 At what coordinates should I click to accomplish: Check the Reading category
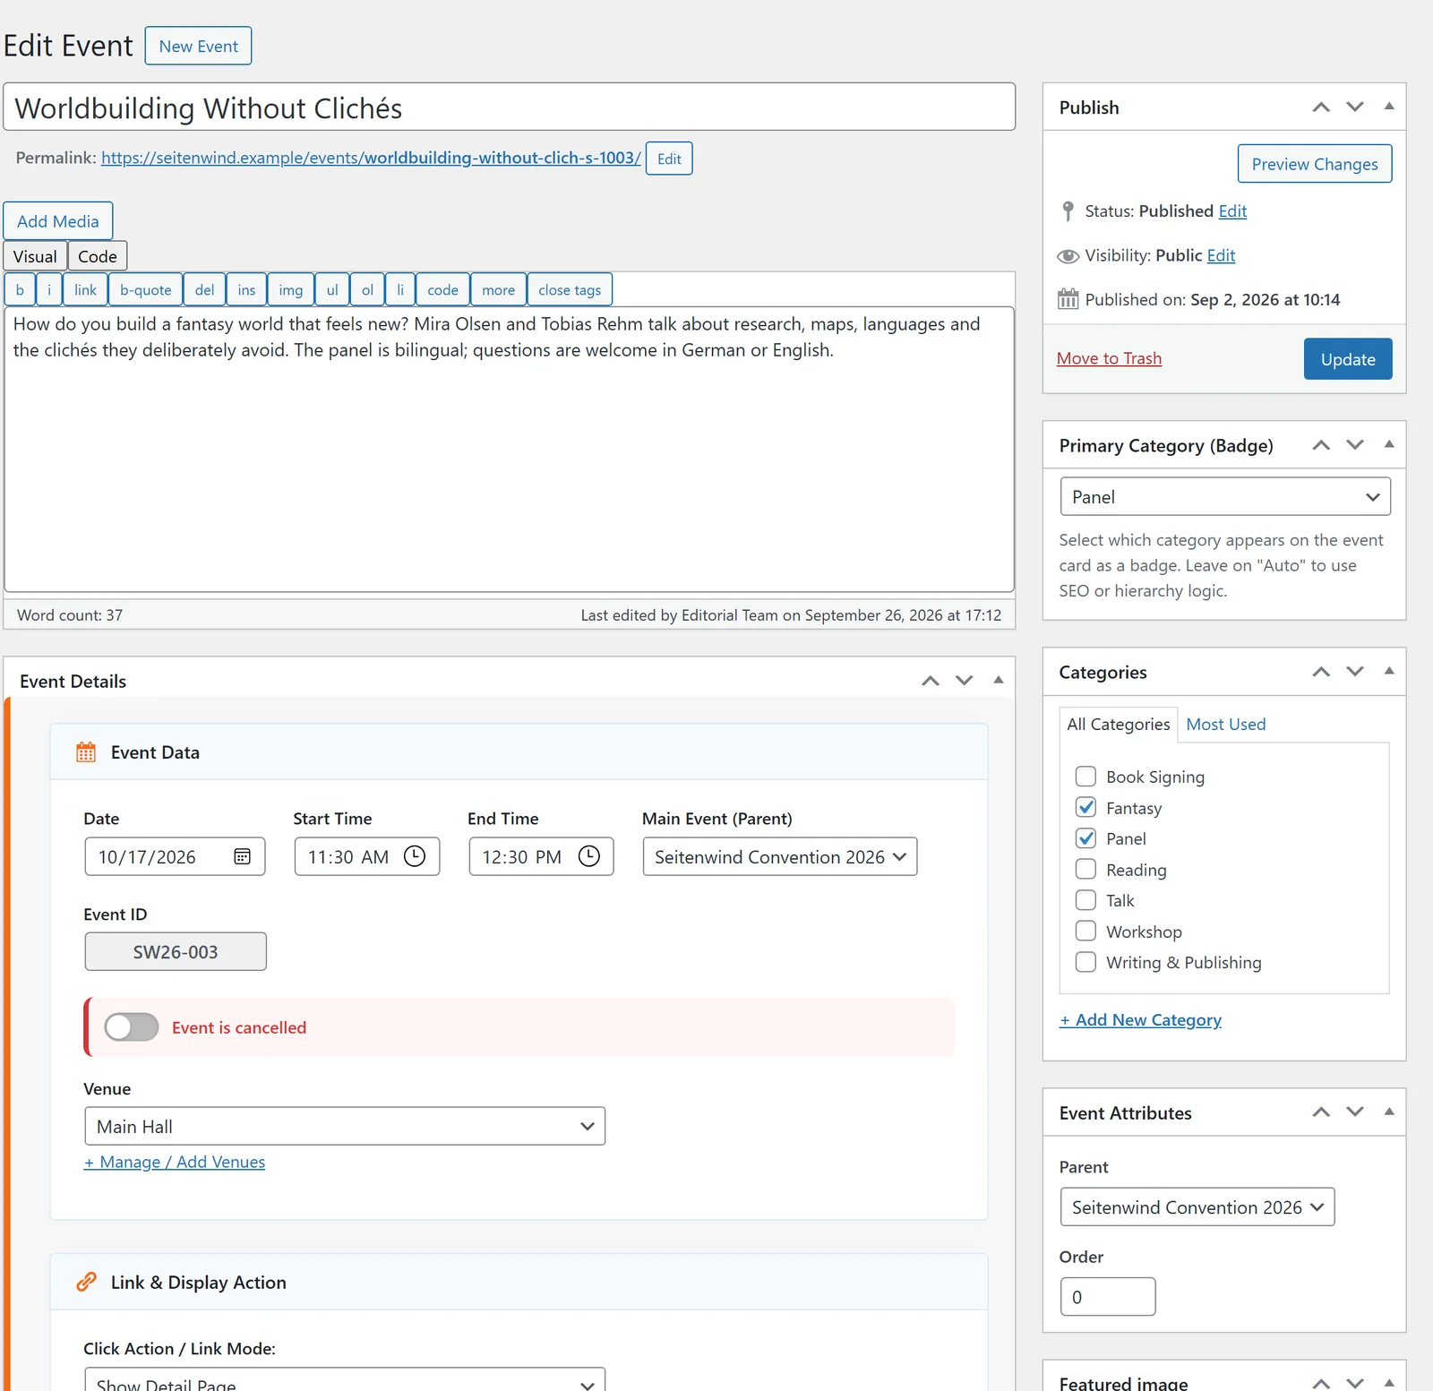coord(1085,869)
